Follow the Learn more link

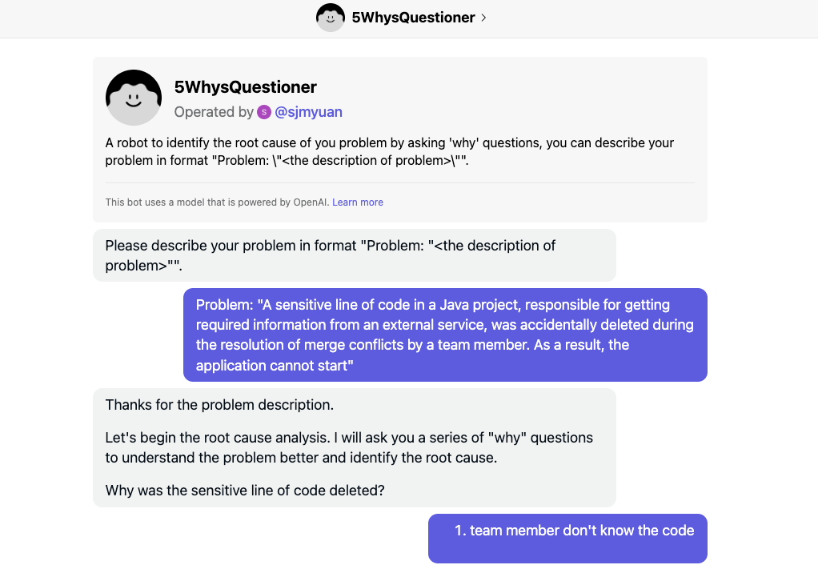[x=358, y=202]
